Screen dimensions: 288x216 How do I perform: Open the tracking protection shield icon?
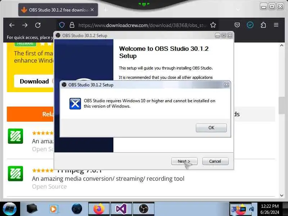tap(62, 25)
